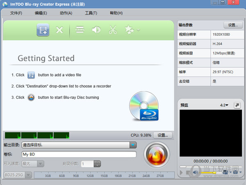Click the black preview video area

point(211,133)
